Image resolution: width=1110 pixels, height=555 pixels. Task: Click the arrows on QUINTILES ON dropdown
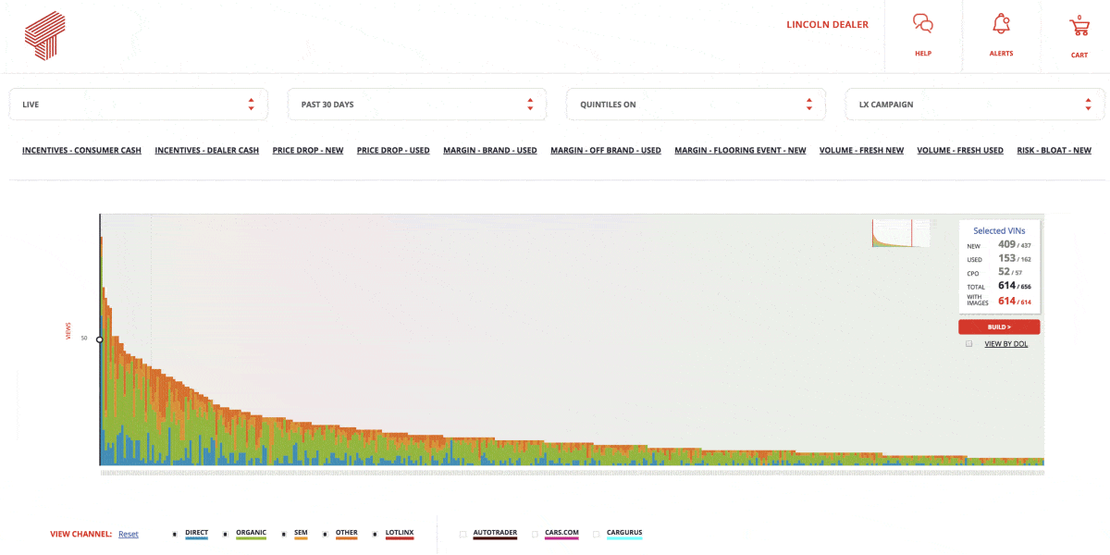pos(808,105)
